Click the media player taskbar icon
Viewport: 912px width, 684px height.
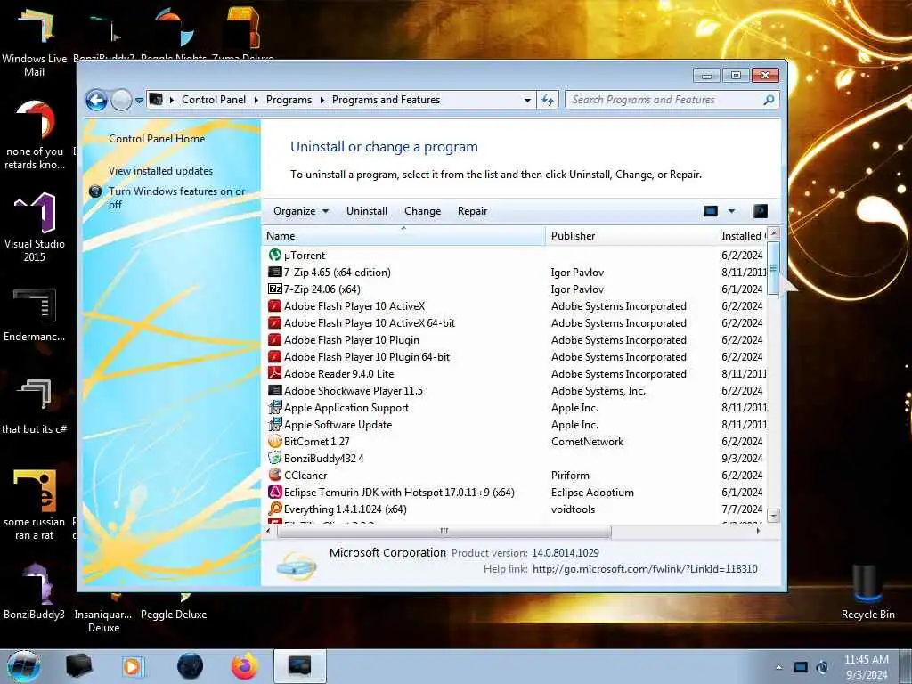point(132,666)
